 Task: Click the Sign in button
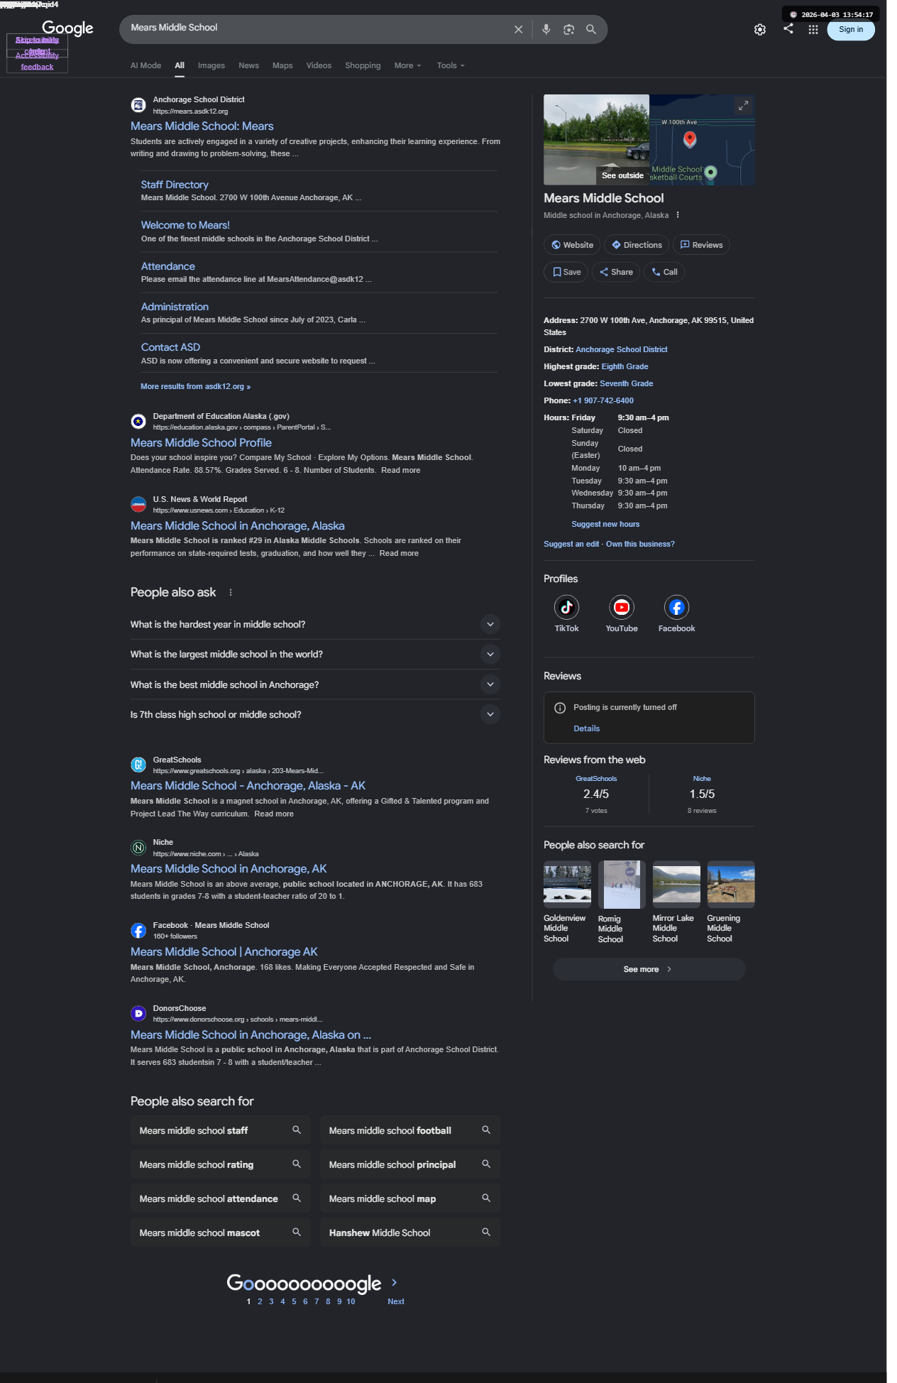(851, 29)
